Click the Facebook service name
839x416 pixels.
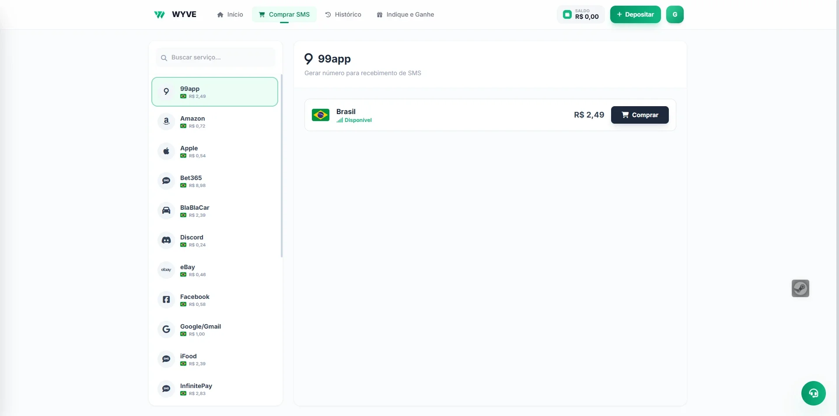195,297
